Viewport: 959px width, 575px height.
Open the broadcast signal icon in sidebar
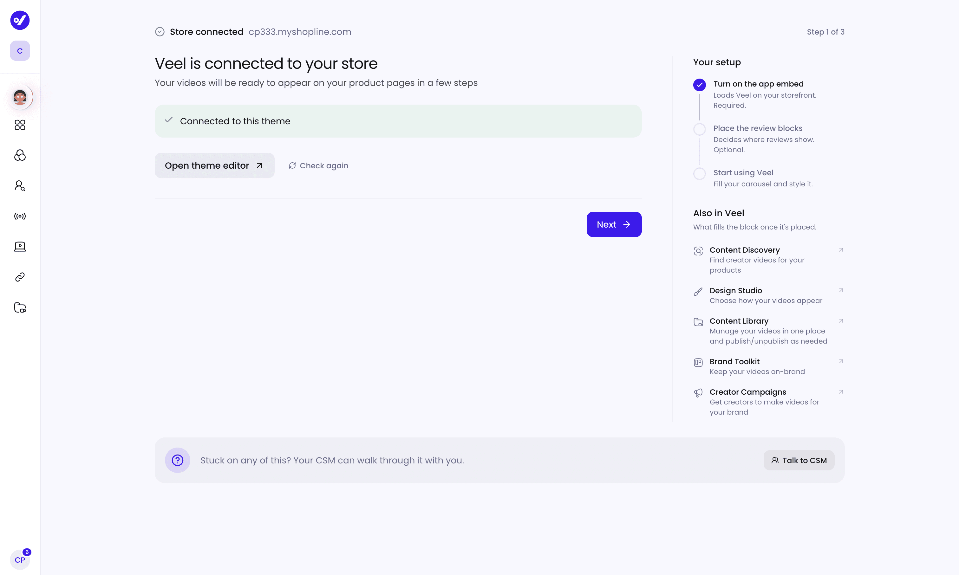pyautogui.click(x=20, y=216)
